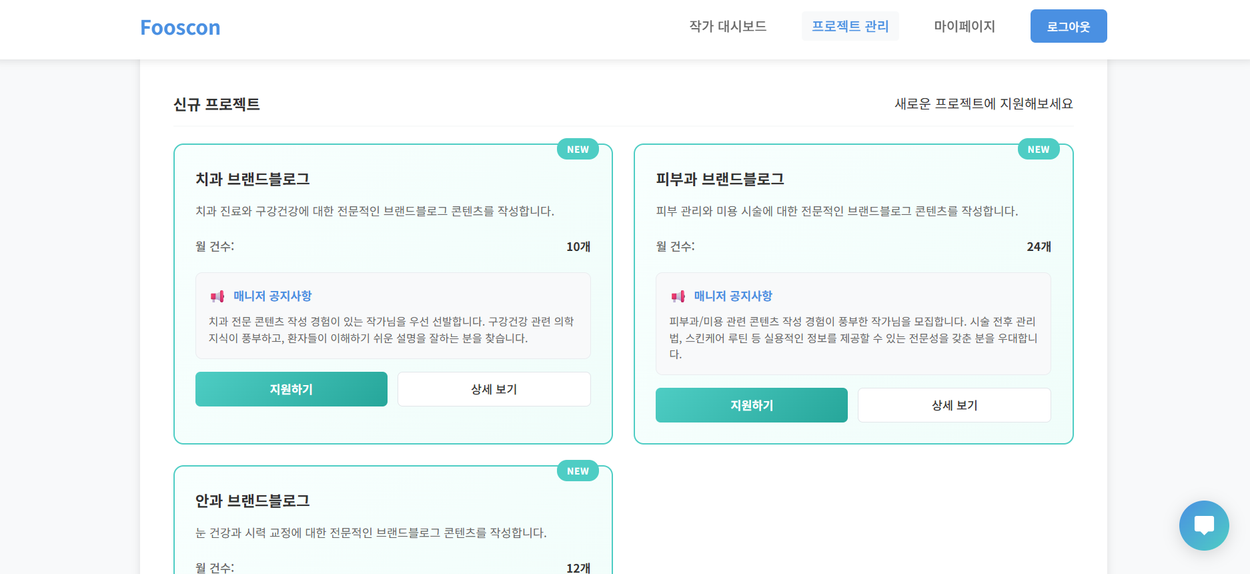Apply with 지원하기 for 치과 브랜드블로그

click(x=291, y=389)
